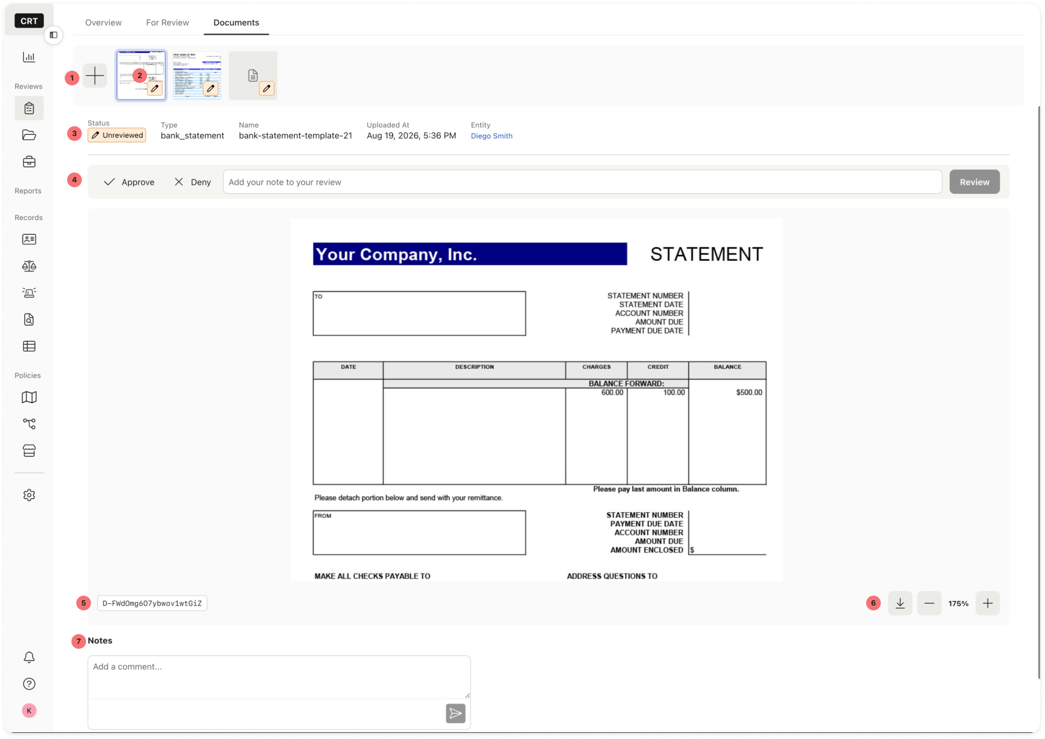This screenshot has width=1045, height=739.
Task: Click the Notes heading
Action: (x=99, y=641)
